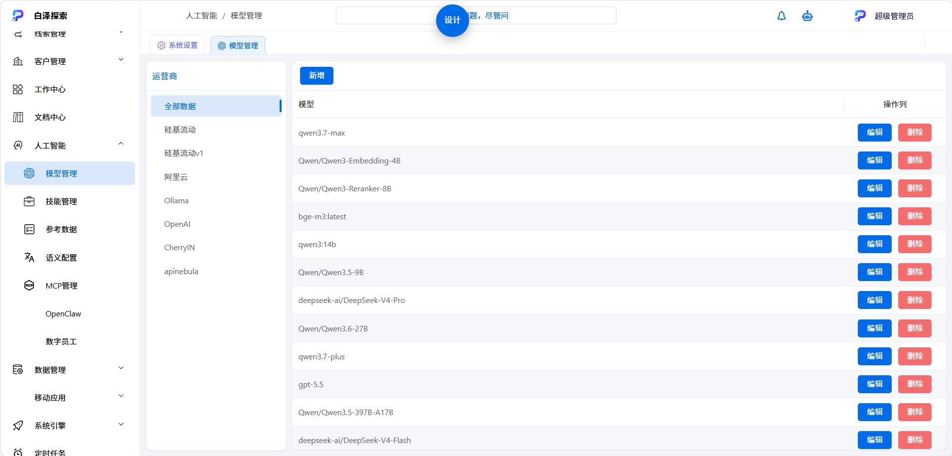Click the 新增 button

click(317, 76)
